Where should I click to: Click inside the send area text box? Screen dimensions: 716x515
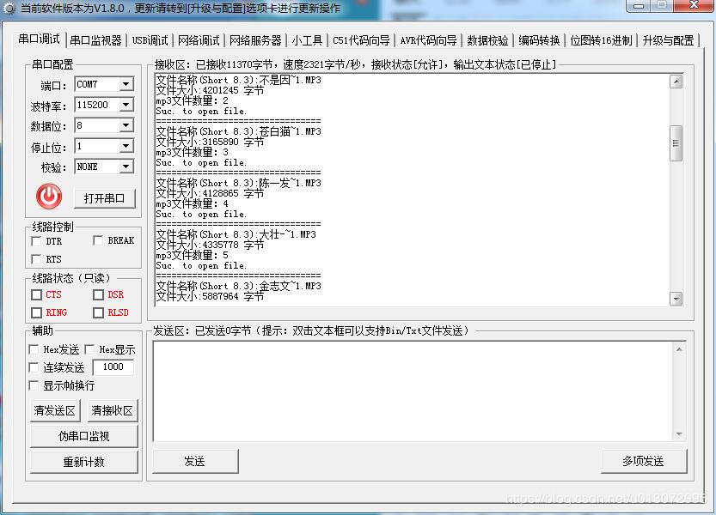click(x=413, y=391)
